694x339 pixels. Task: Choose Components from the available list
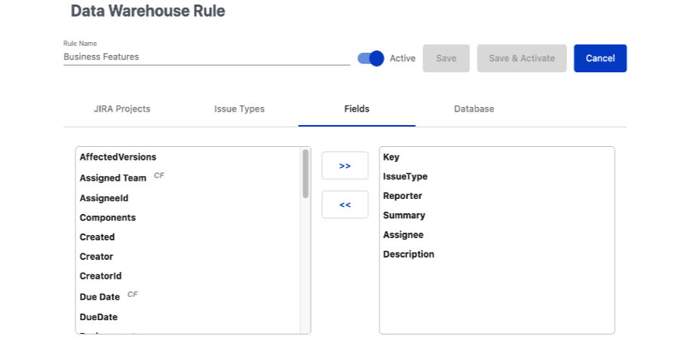108,218
